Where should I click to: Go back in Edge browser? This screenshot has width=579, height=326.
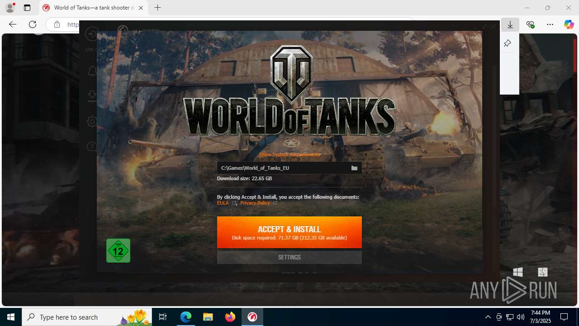pyautogui.click(x=13, y=24)
